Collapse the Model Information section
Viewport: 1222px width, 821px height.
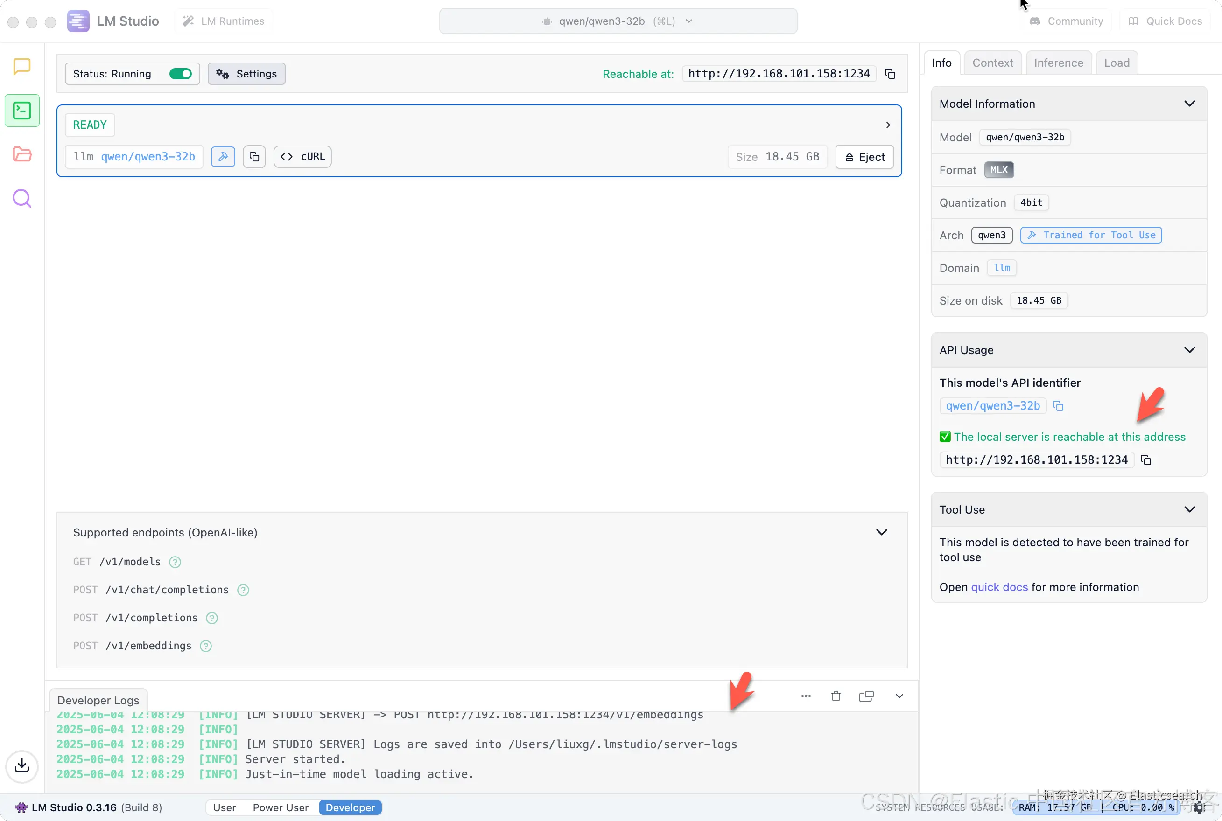coord(1189,104)
